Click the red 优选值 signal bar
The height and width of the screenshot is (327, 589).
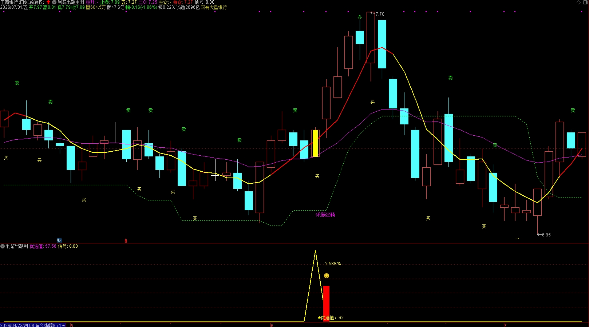326,303
